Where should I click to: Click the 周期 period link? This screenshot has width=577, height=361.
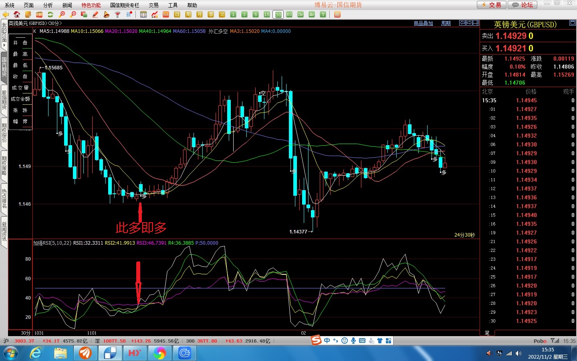(x=446, y=23)
